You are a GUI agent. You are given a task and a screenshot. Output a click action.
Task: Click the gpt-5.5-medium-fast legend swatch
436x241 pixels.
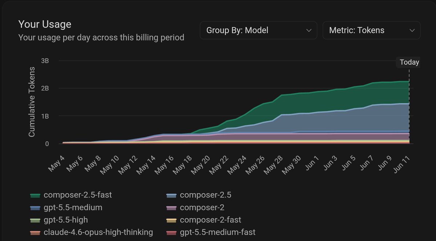pyautogui.click(x=171, y=232)
